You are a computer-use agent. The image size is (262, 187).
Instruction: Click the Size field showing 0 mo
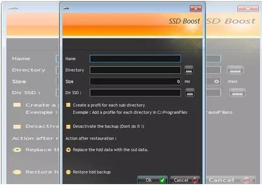click(135, 82)
